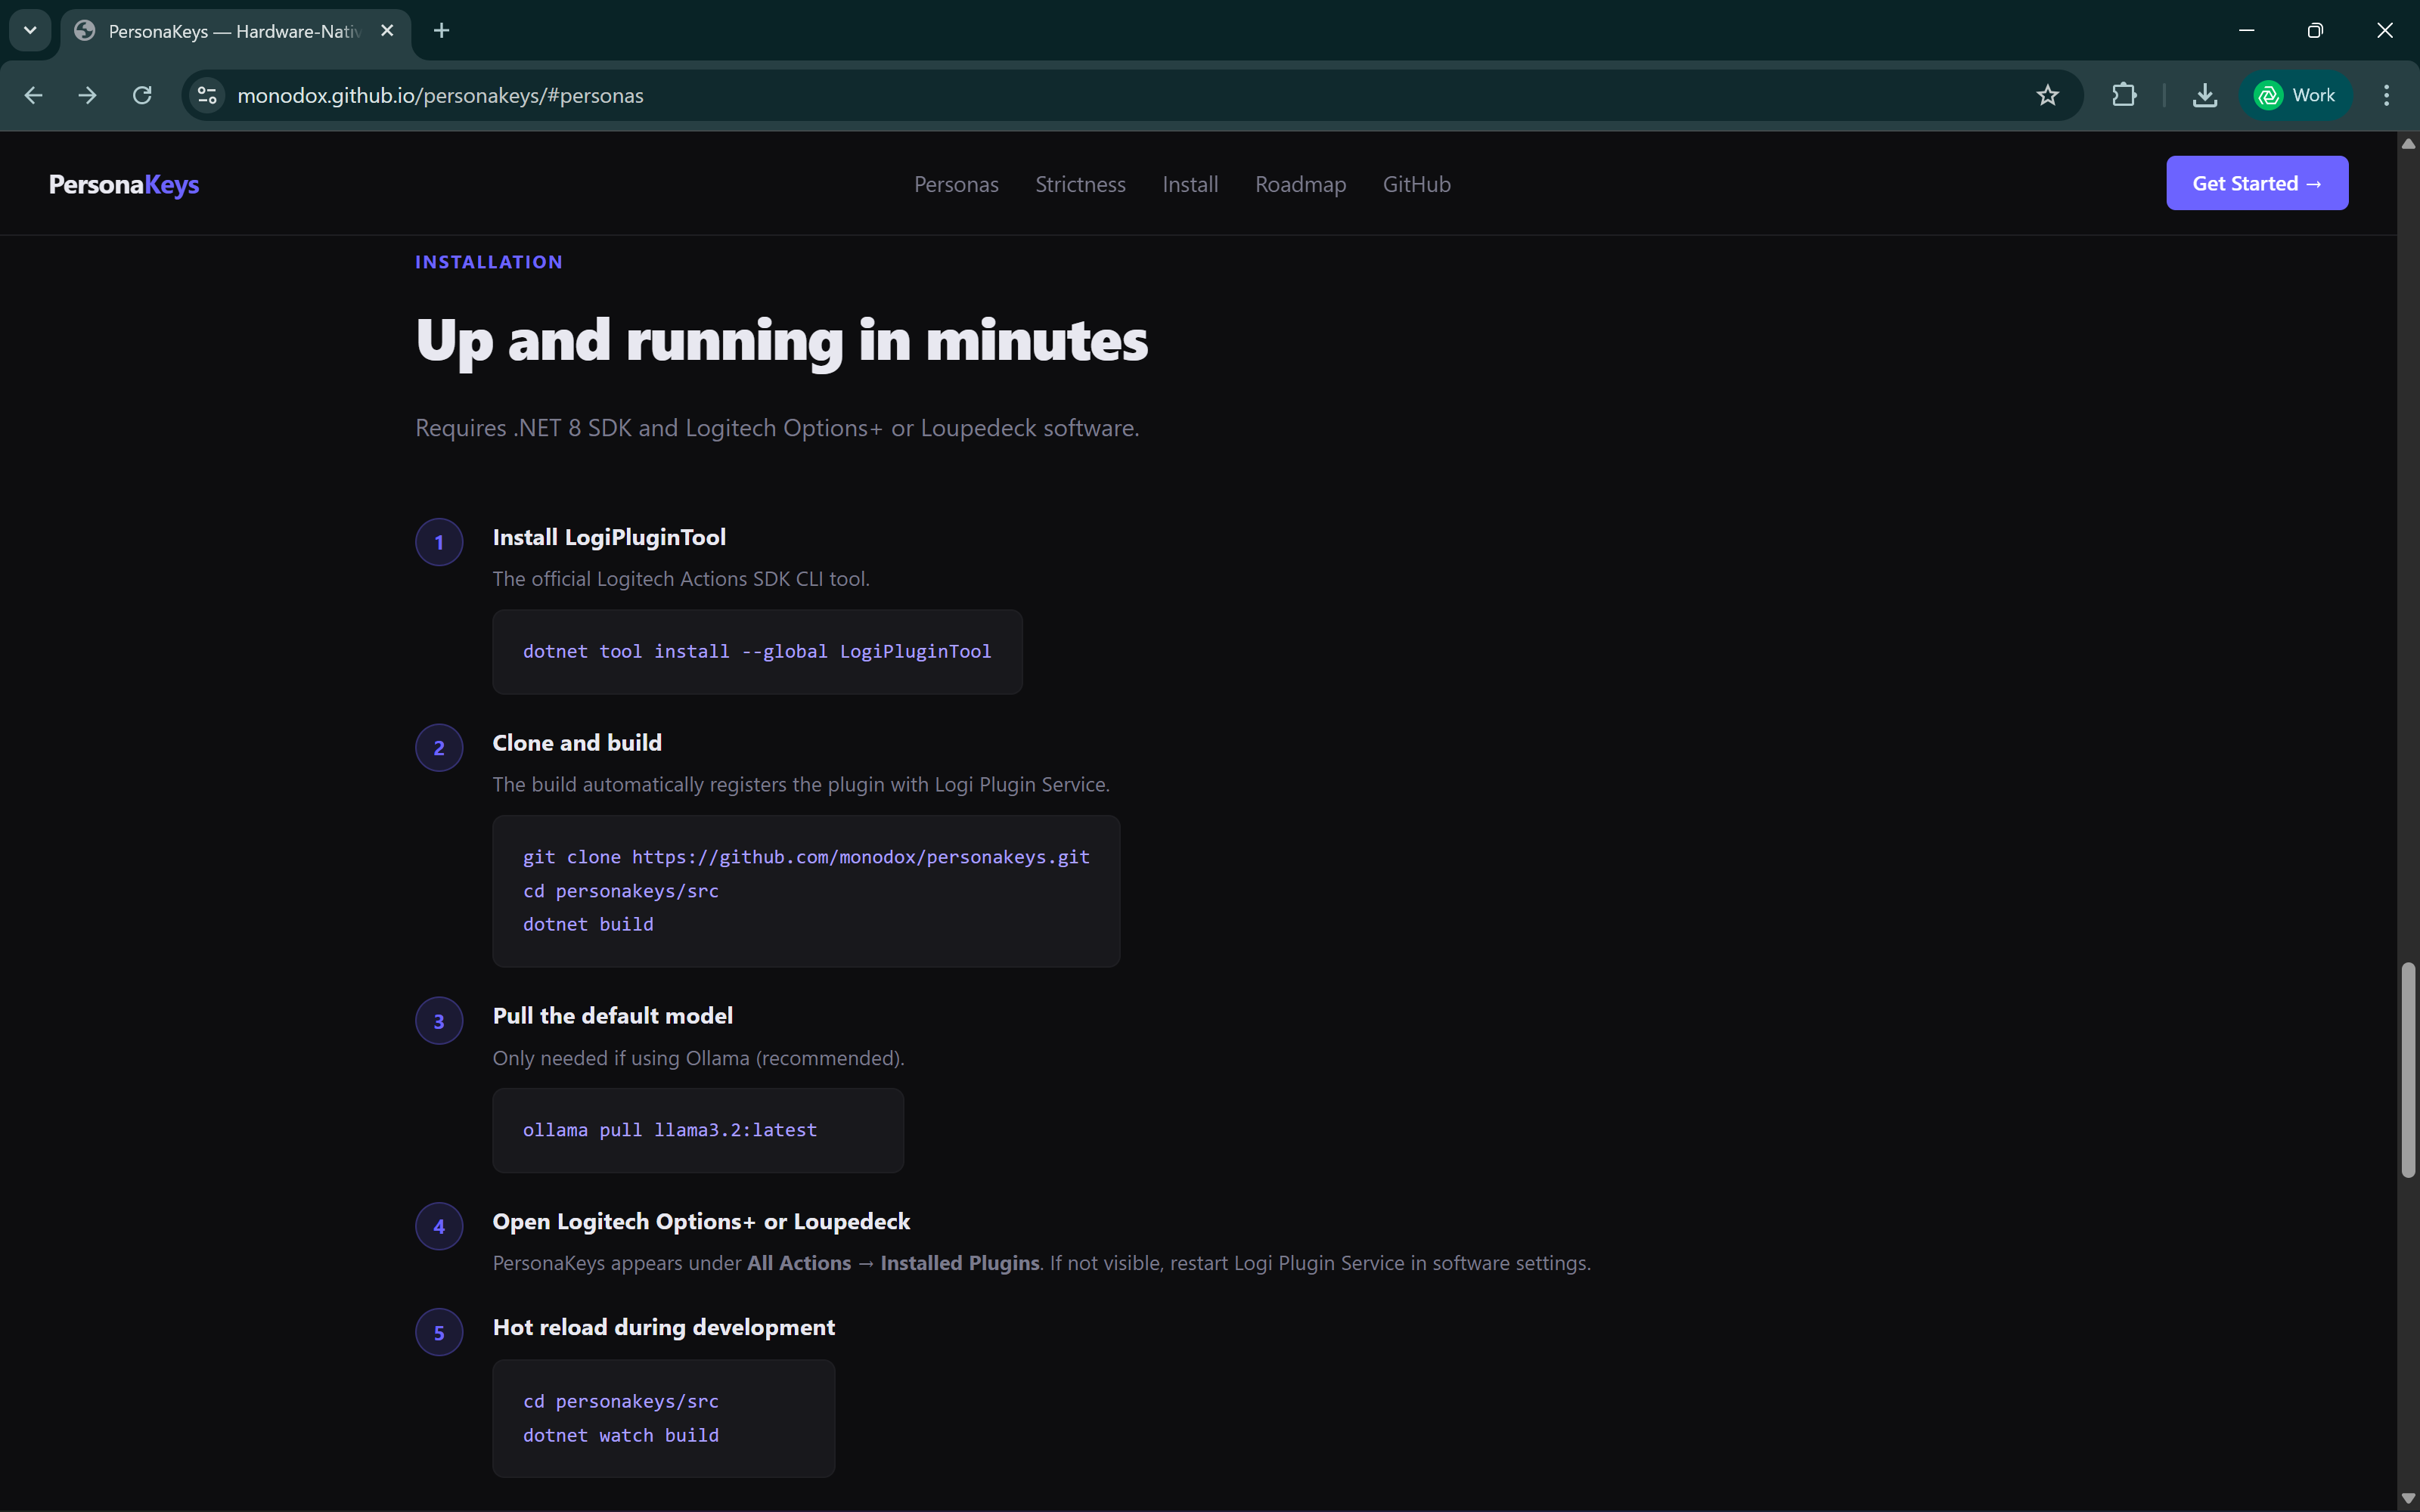Go back using the back arrow
This screenshot has width=2420, height=1512.
point(33,95)
